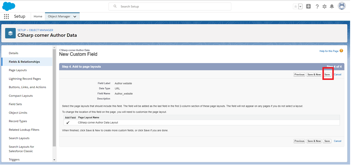
Task: Click the bottom Previous button
Action: point(299,141)
